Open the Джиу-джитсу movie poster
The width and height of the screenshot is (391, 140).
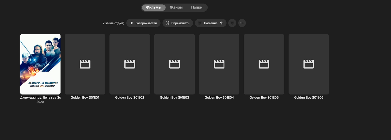click(40, 64)
